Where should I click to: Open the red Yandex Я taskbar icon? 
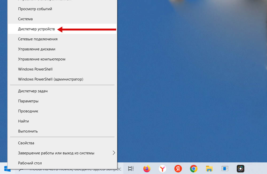pyautogui.click(x=178, y=169)
